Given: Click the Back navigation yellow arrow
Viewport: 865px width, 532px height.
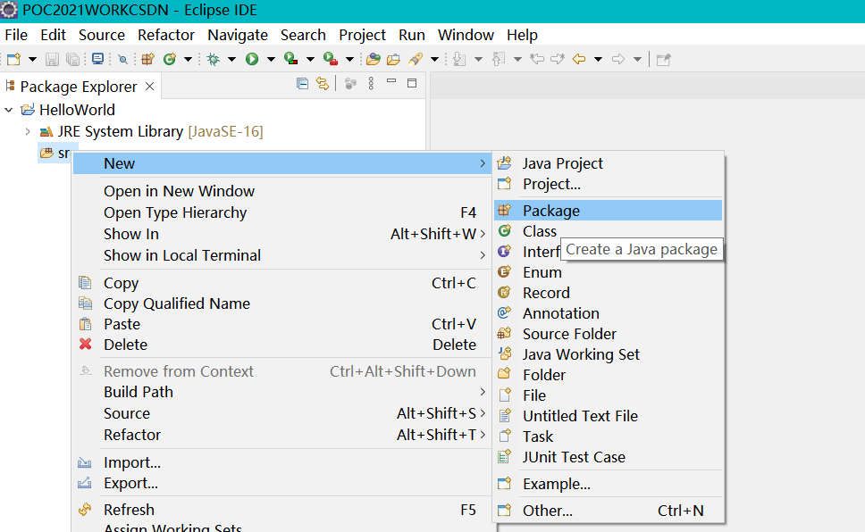Looking at the screenshot, I should point(579,59).
